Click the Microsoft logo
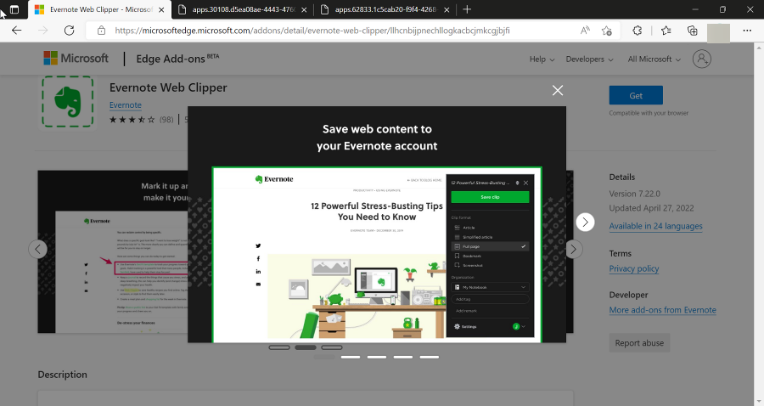 (76, 58)
